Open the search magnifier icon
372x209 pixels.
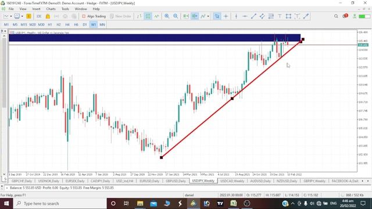336,16
